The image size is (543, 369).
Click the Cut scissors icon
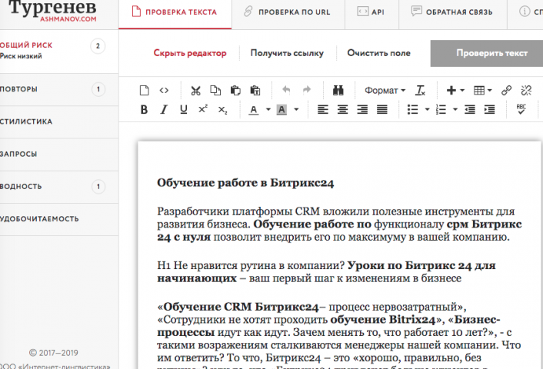point(195,90)
